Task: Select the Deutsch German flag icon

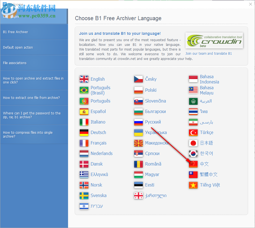Action: point(84,132)
